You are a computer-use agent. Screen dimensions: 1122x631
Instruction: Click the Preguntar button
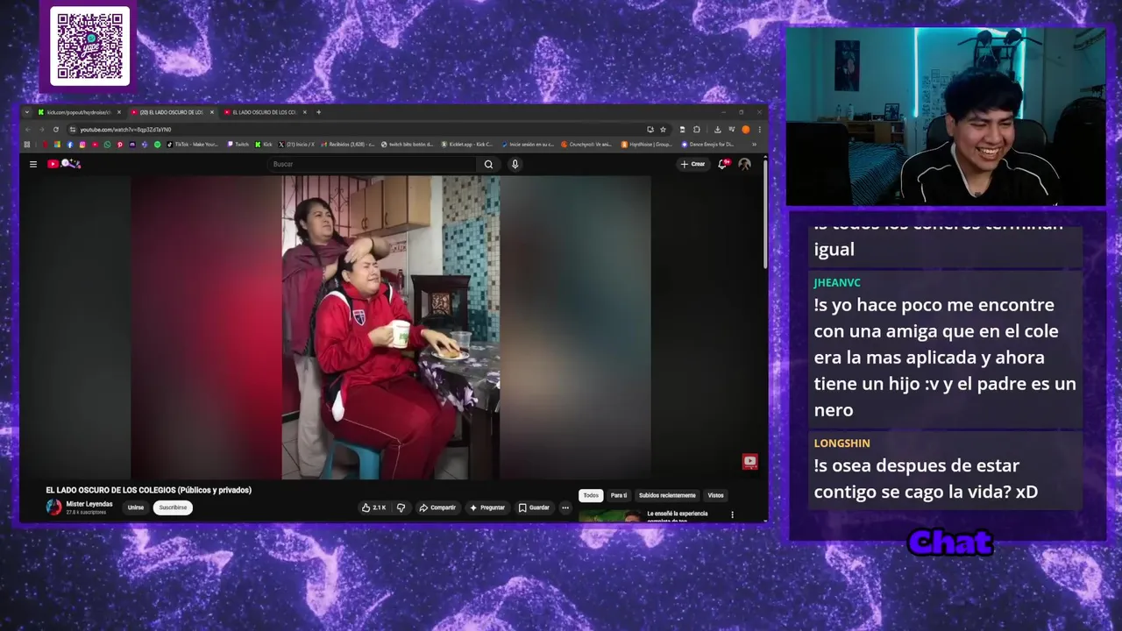(487, 507)
